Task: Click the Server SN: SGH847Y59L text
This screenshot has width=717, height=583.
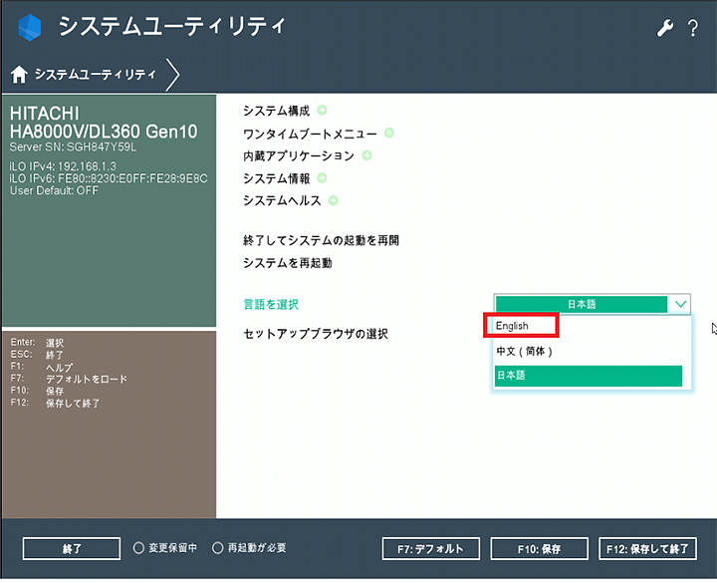Action: [x=73, y=147]
